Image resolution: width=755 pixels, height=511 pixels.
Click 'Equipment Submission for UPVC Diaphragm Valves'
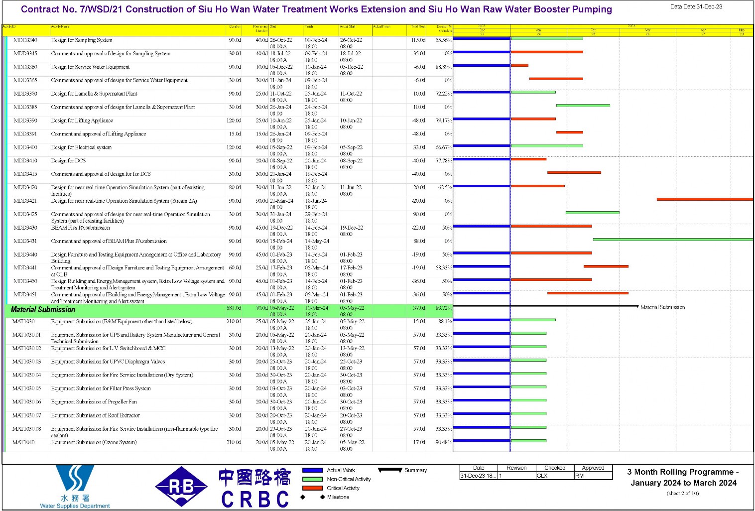pos(108,362)
